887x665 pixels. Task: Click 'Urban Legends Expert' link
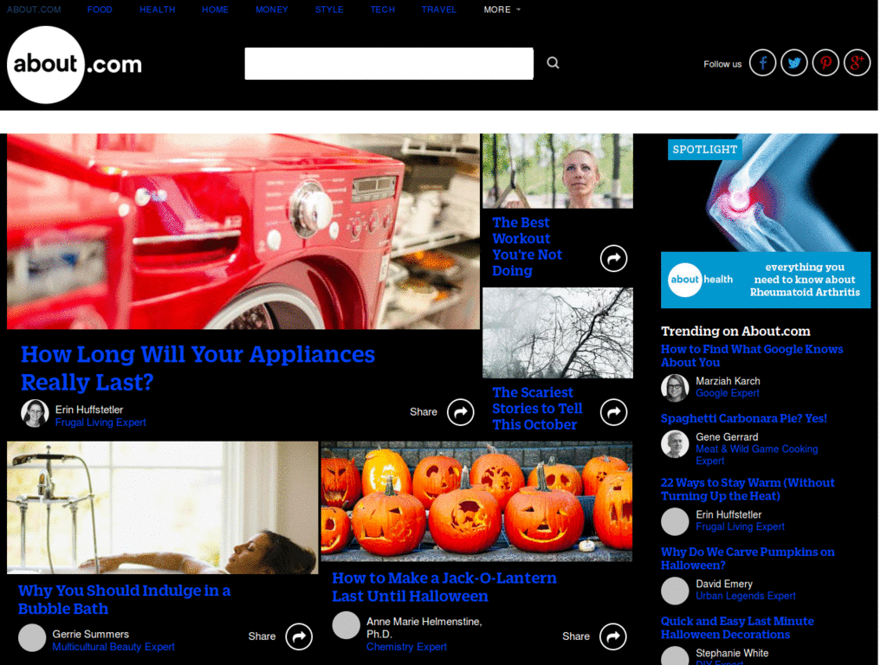pos(746,596)
